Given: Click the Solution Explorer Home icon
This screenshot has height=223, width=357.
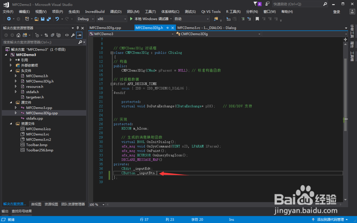Looking at the screenshot, I should click(19, 35).
